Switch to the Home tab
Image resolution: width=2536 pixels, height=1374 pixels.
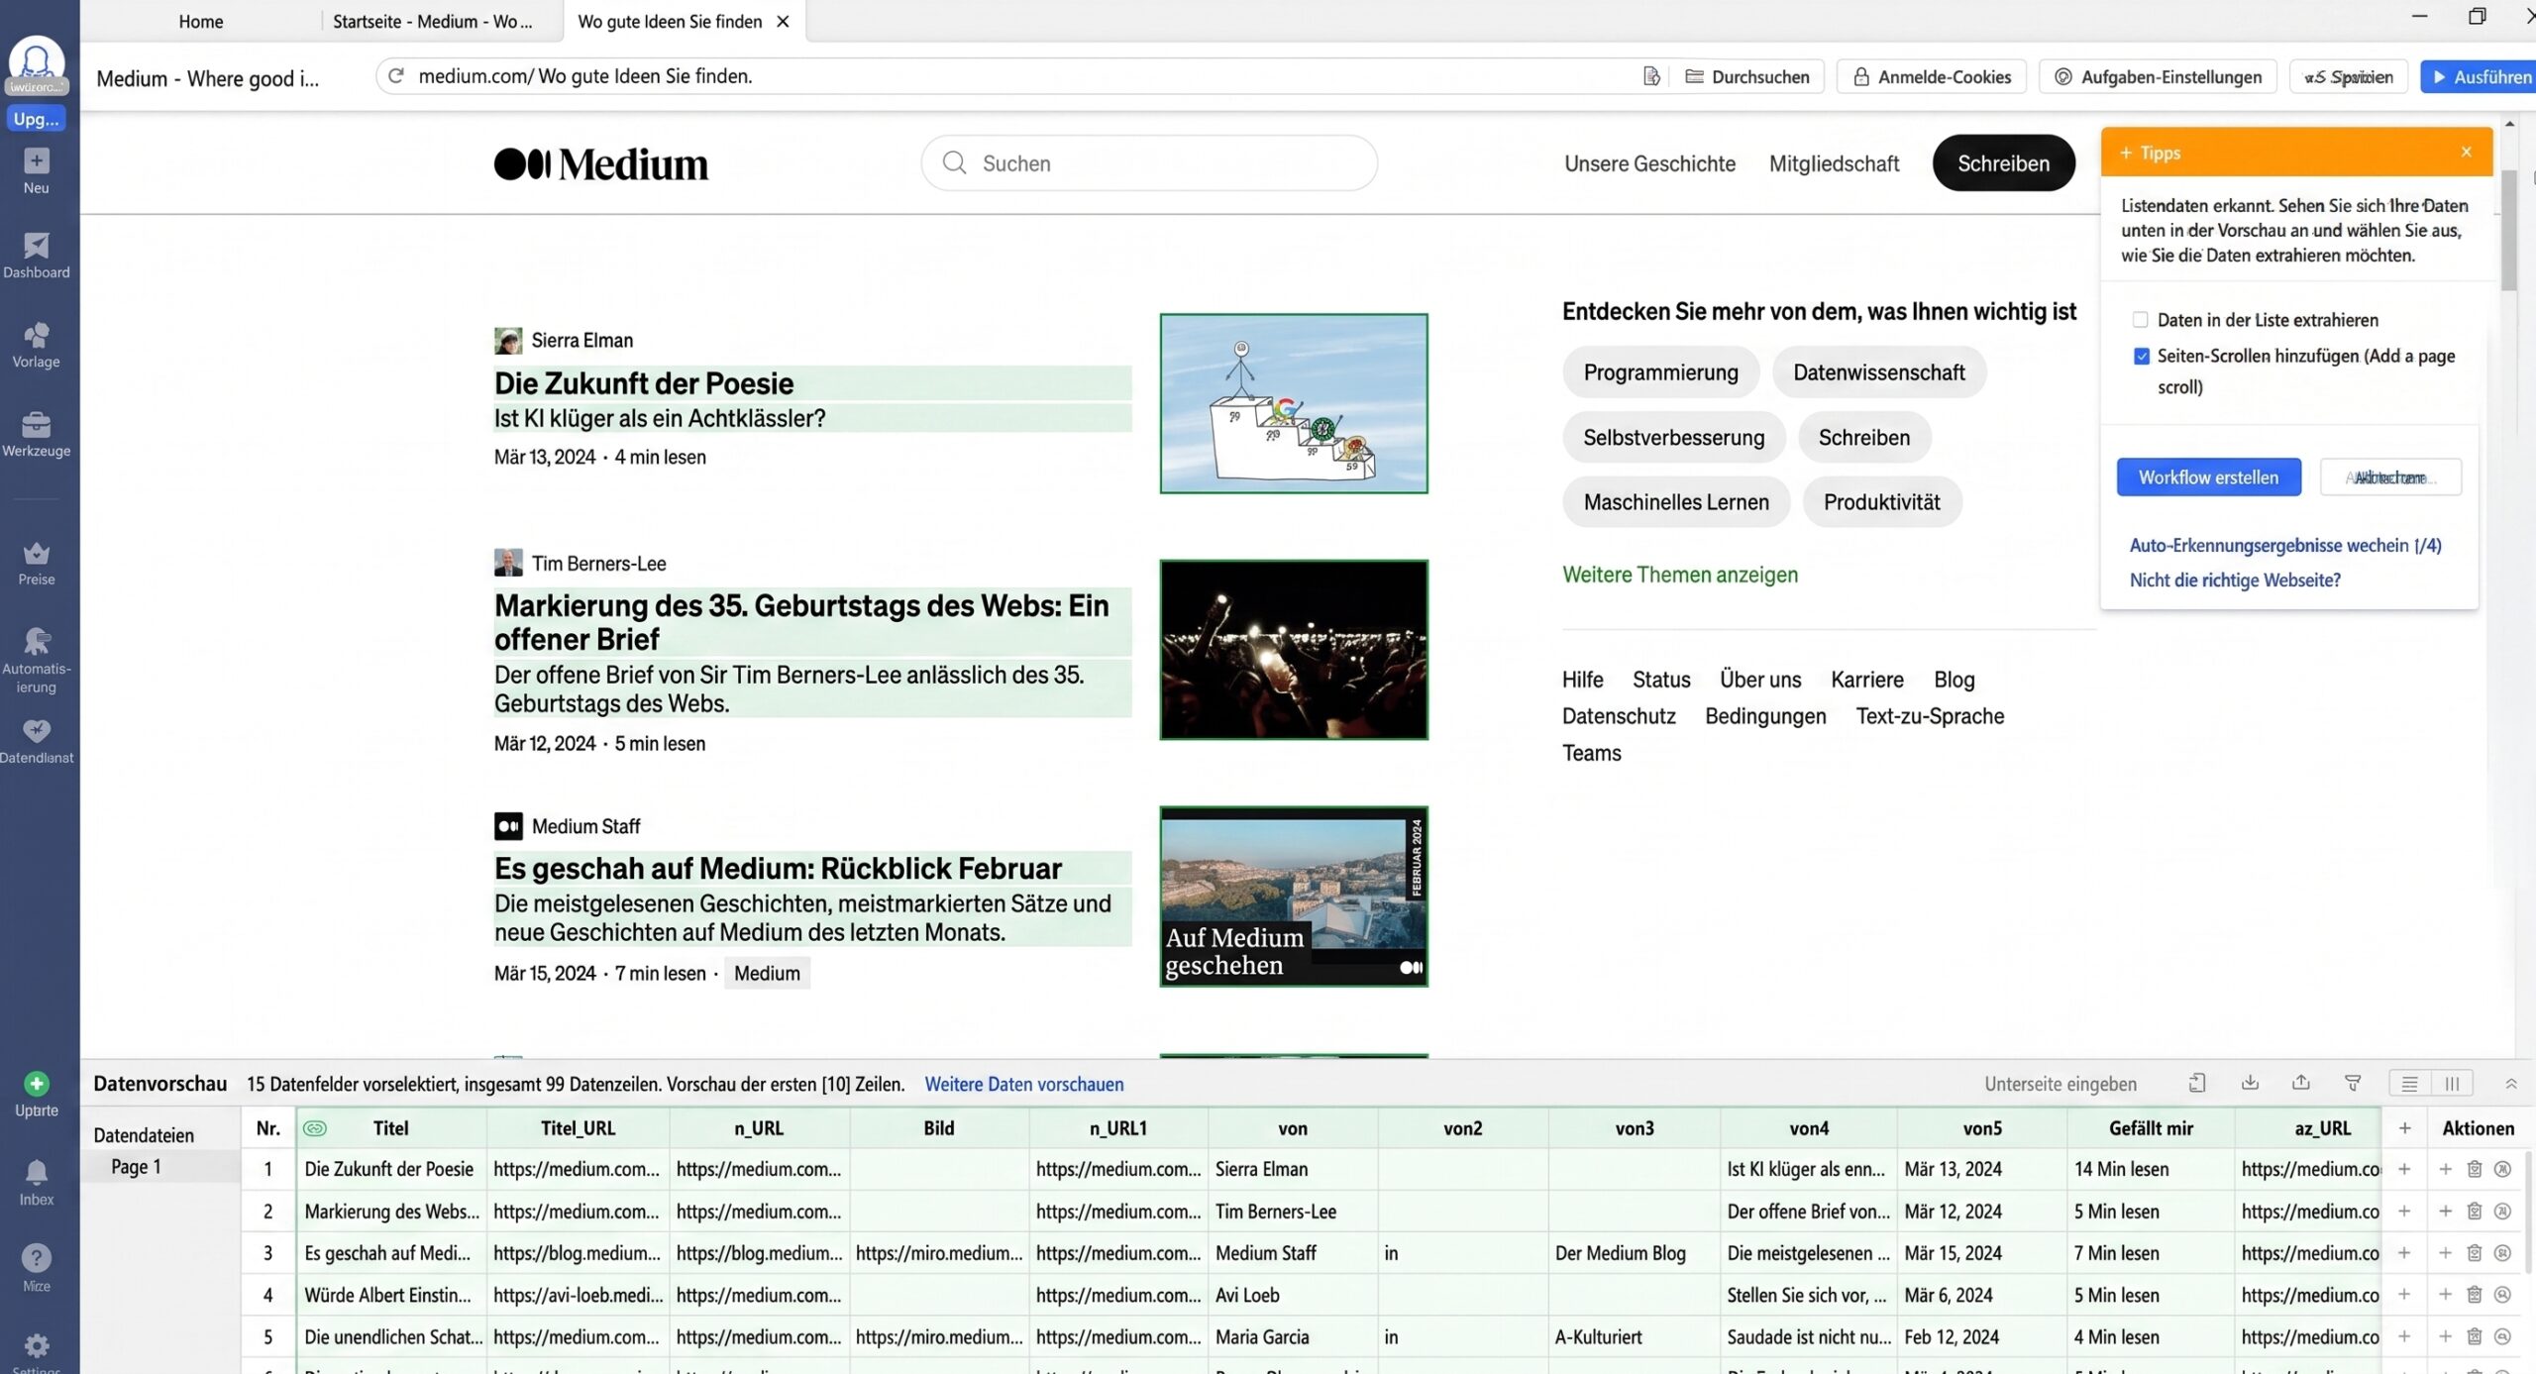(200, 21)
